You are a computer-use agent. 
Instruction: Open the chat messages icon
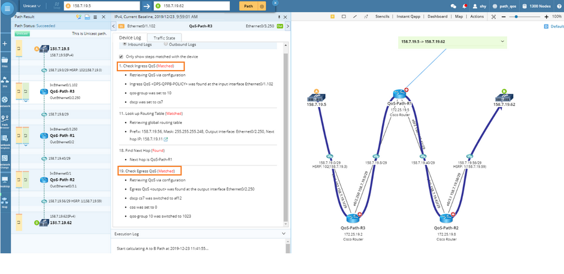[453, 6]
